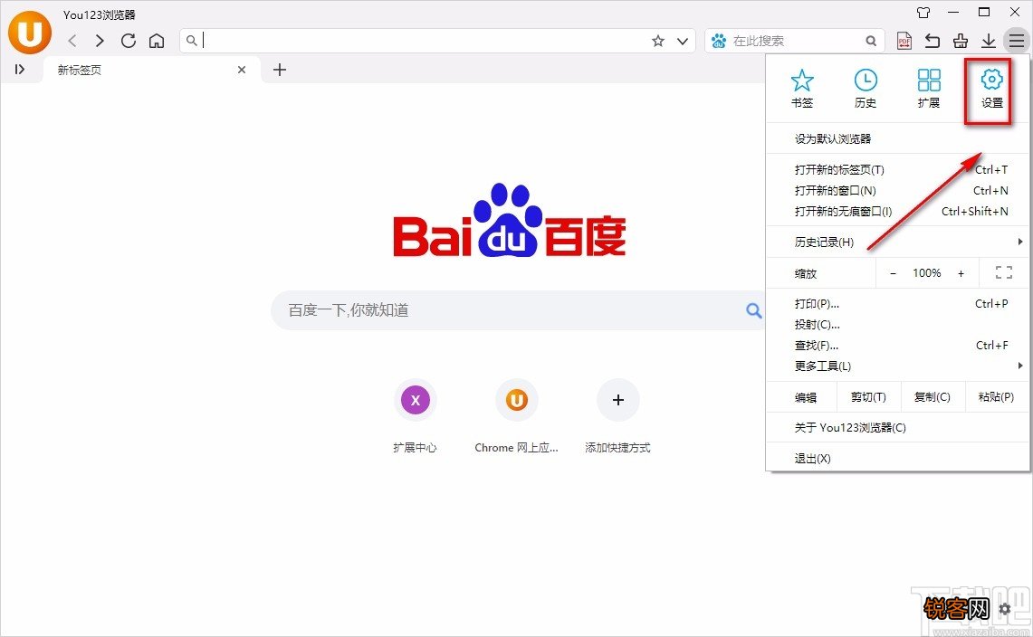Open the PDF converter toolbar icon
1033x637 pixels.
[x=904, y=41]
